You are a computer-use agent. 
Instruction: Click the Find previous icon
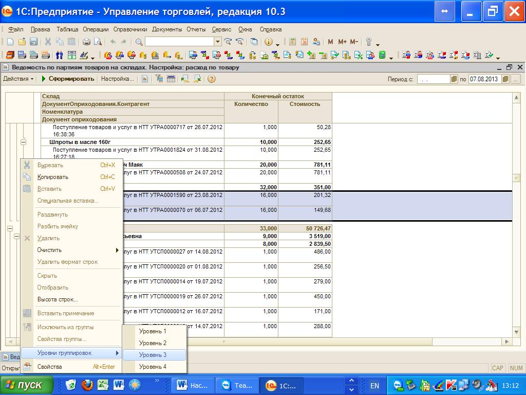[x=239, y=42]
